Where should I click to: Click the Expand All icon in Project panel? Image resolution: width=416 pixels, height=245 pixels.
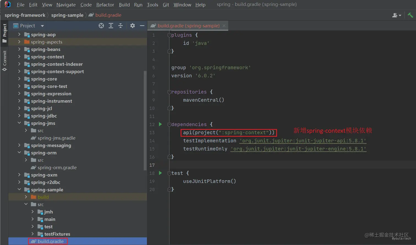111,26
